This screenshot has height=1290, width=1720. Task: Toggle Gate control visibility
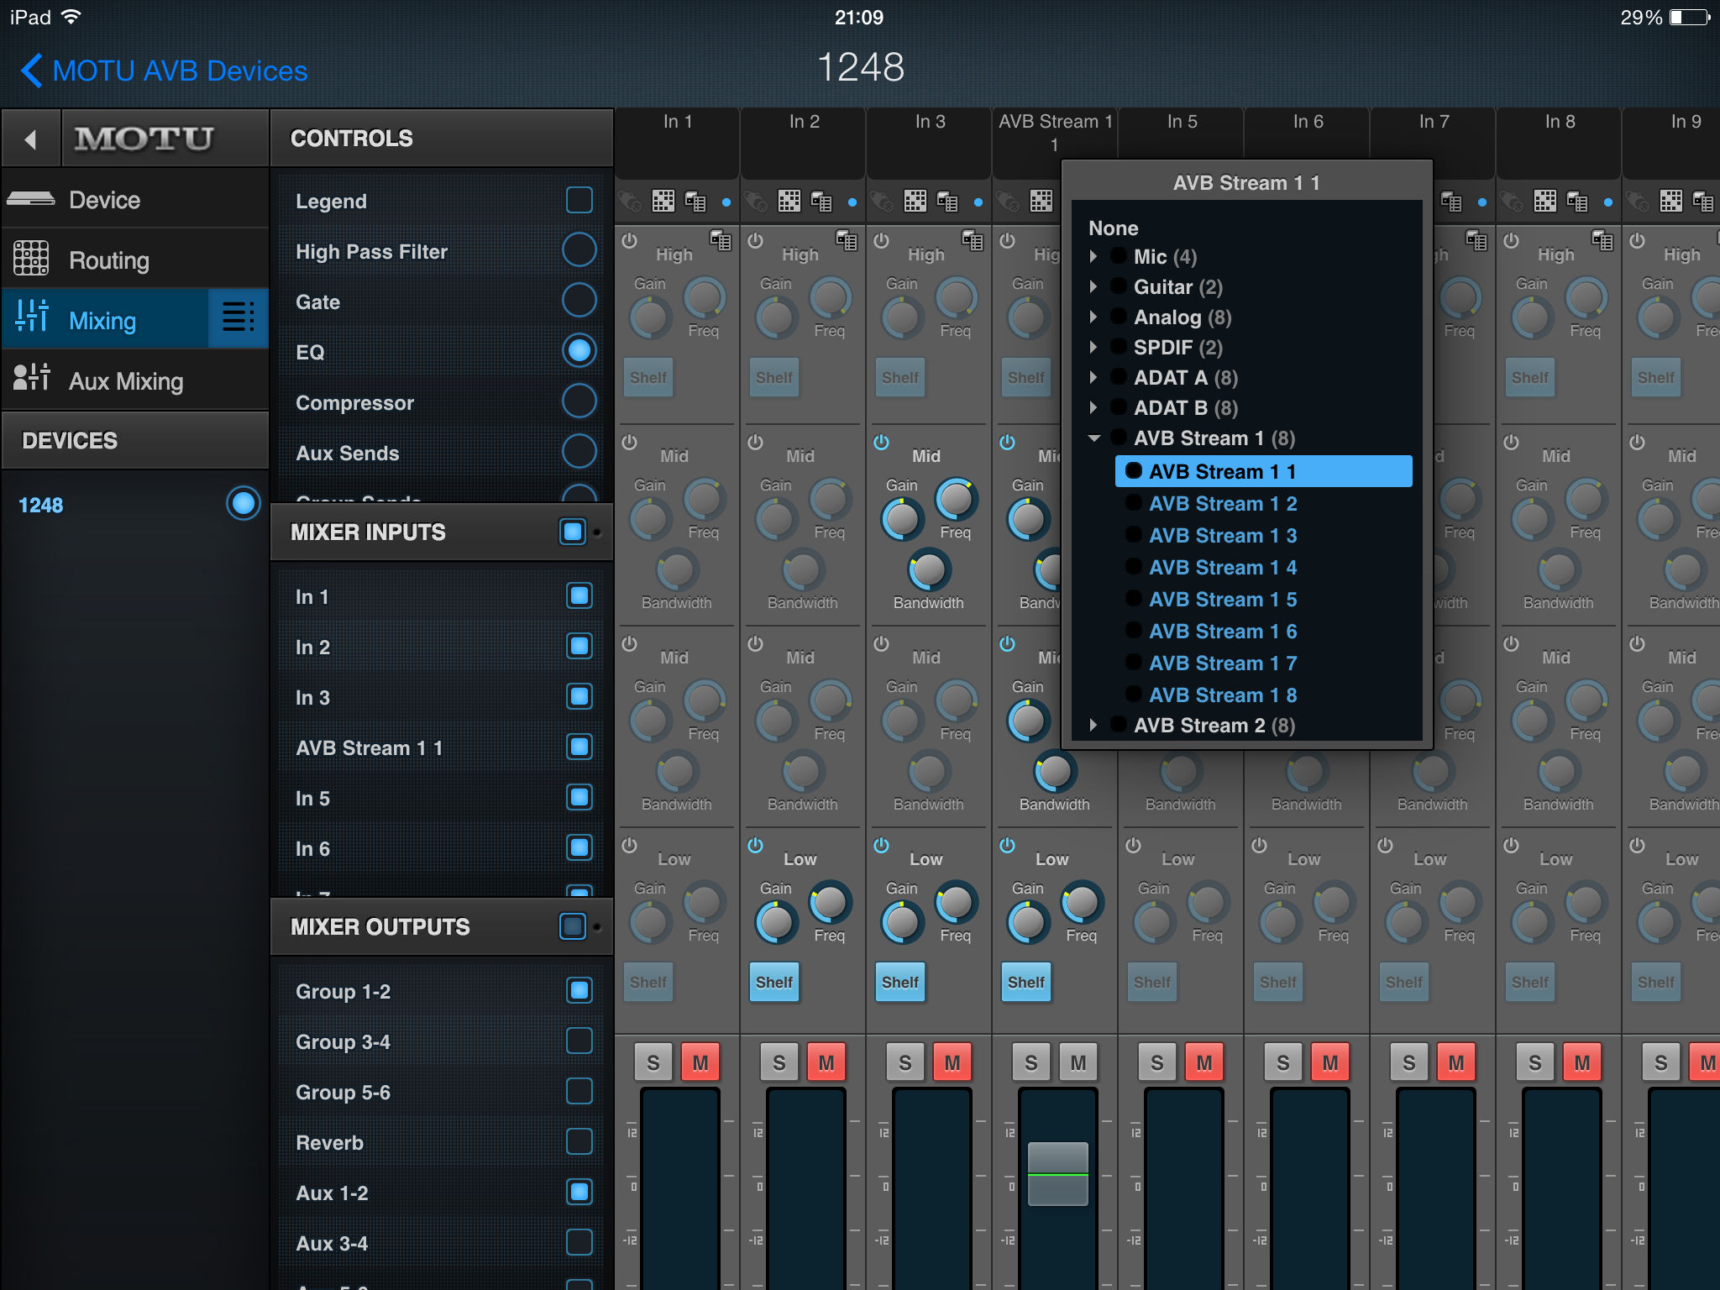tap(579, 300)
